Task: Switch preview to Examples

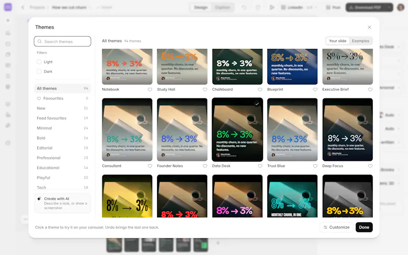Action: point(361,41)
